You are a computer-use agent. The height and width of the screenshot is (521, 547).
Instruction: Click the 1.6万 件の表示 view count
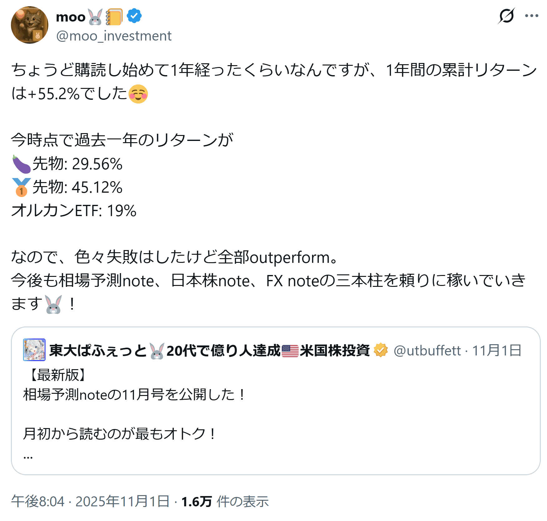click(x=225, y=501)
